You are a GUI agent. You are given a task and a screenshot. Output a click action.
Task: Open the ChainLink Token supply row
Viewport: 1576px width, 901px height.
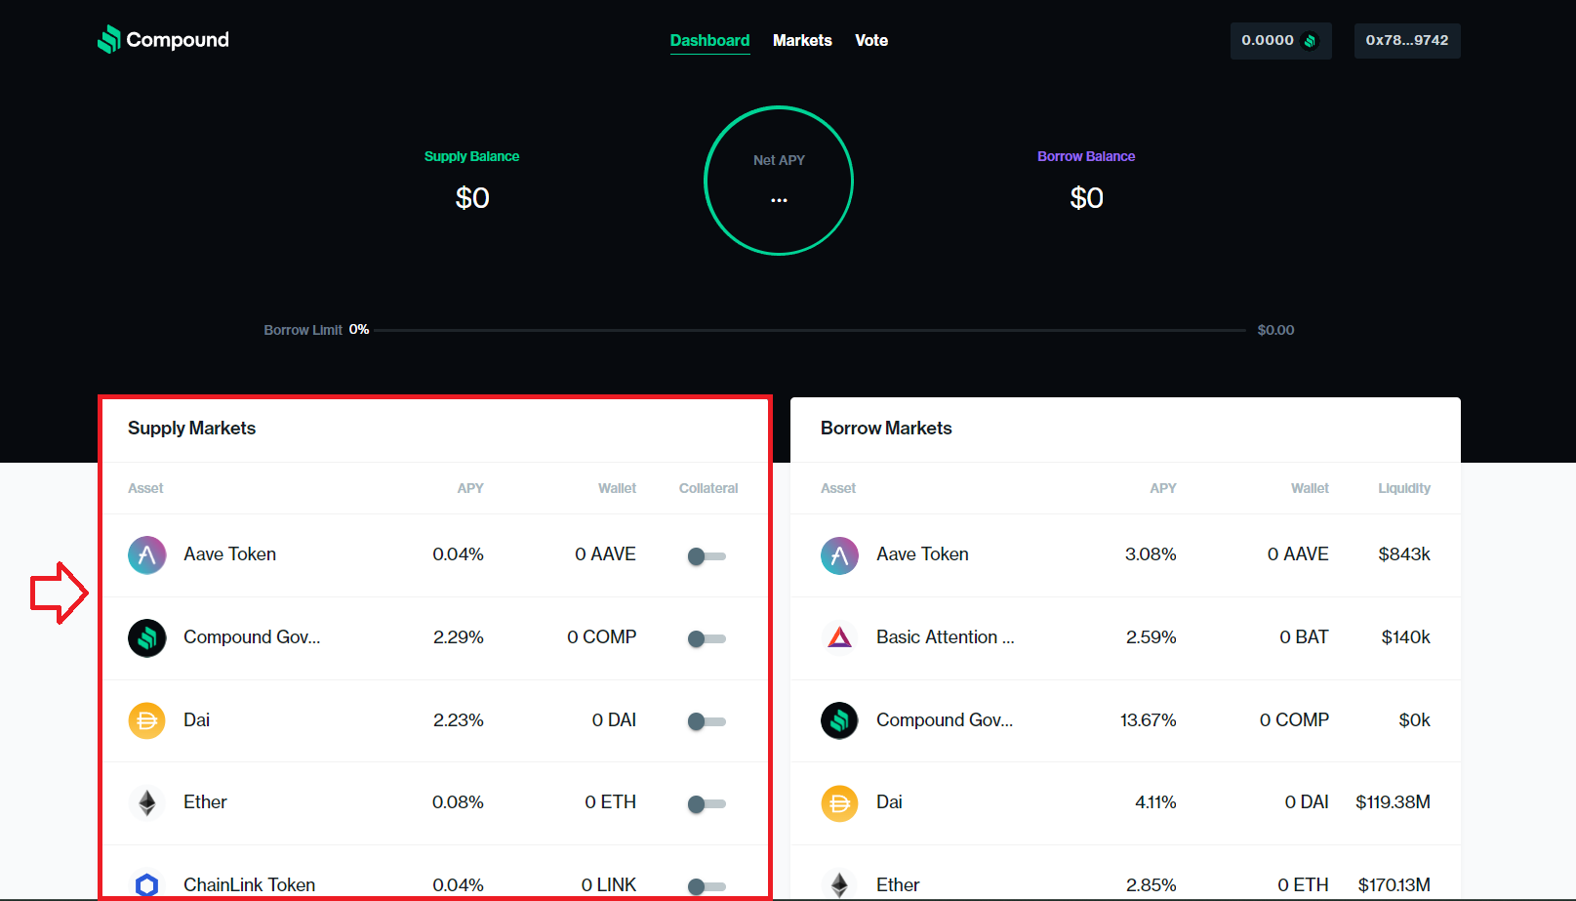(390, 884)
